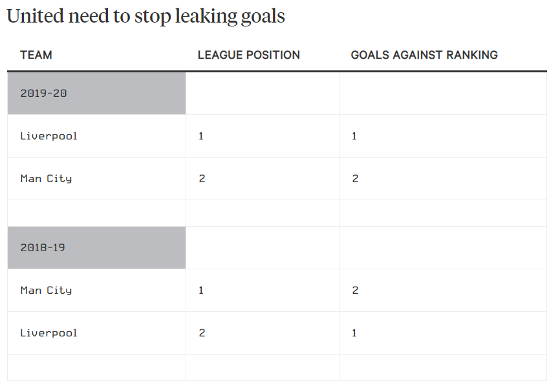Click the GOALS AGAINST RANKING column header
Viewport: 549px width, 381px height.
pos(424,55)
